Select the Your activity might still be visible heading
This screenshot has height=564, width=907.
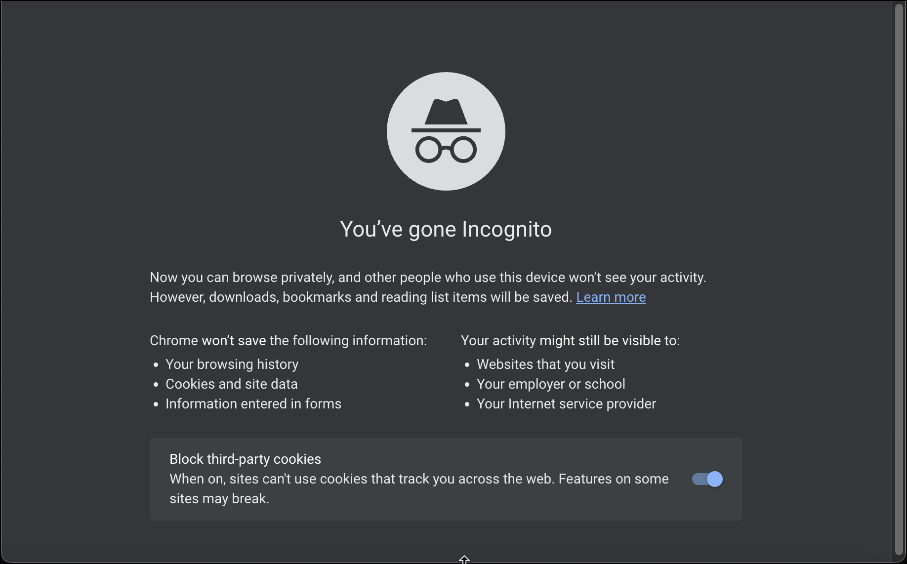[570, 340]
